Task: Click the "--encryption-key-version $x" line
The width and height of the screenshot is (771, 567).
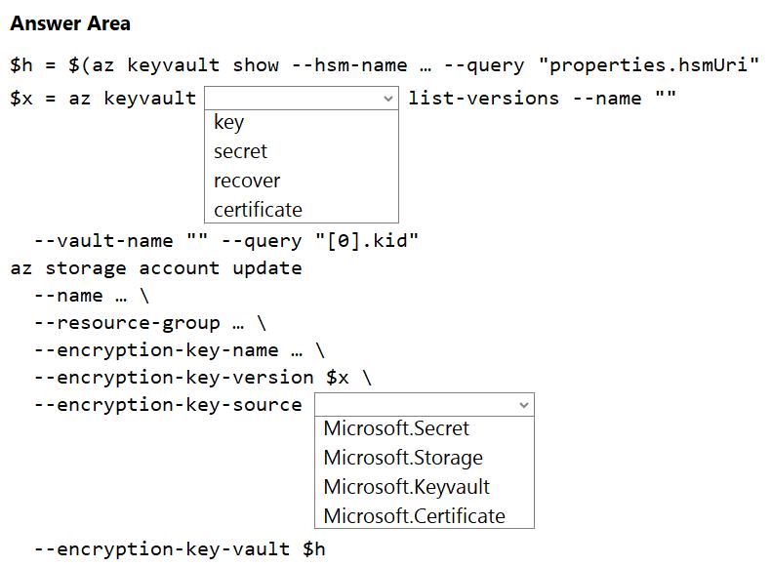Action: [x=203, y=377]
